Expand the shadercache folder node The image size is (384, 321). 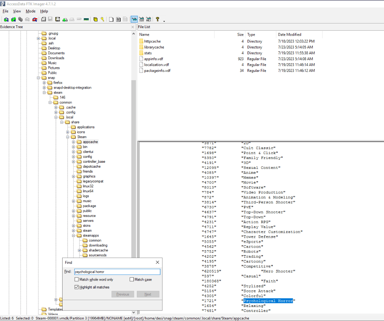[79, 250]
